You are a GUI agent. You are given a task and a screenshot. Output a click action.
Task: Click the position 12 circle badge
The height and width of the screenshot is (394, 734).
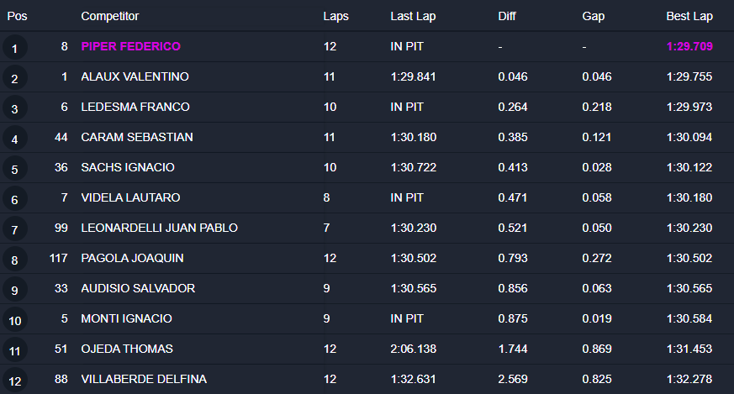click(x=15, y=381)
